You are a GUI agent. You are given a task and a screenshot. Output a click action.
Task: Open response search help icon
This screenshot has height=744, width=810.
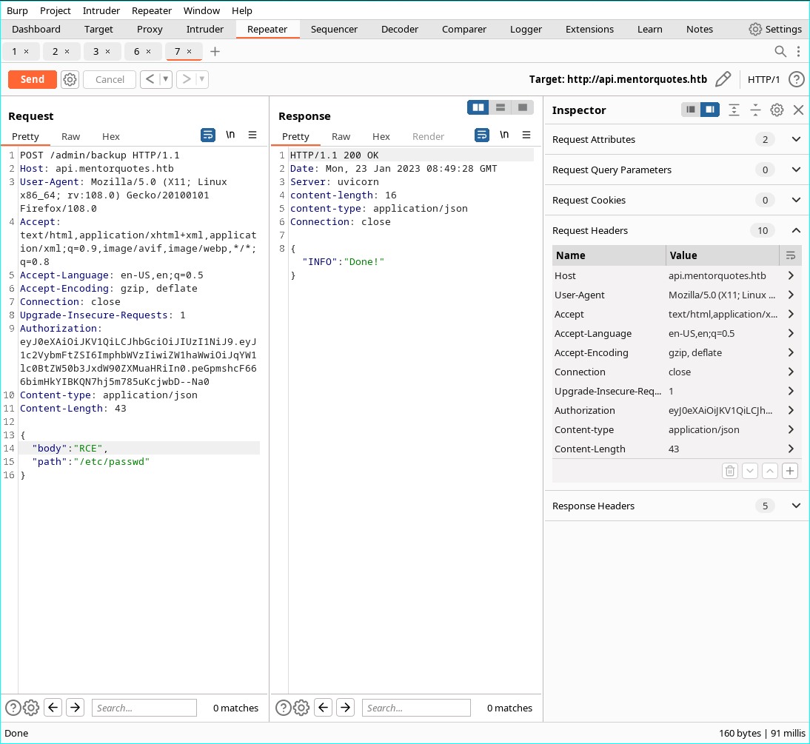(283, 708)
